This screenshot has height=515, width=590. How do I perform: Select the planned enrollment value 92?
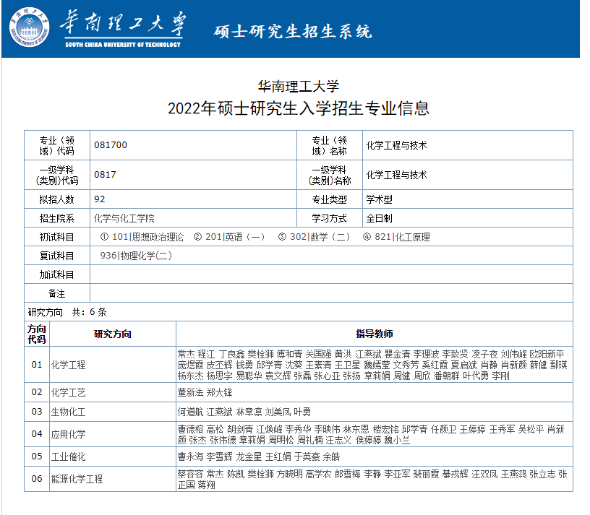(x=100, y=199)
